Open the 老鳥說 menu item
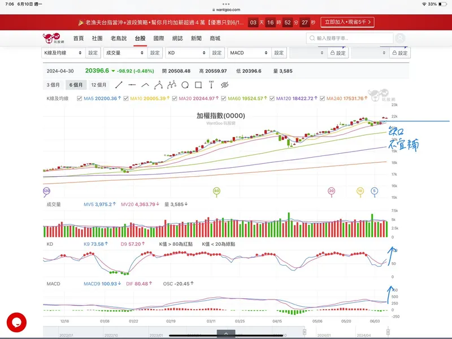Screen dimensions: 452x339 click(119, 38)
